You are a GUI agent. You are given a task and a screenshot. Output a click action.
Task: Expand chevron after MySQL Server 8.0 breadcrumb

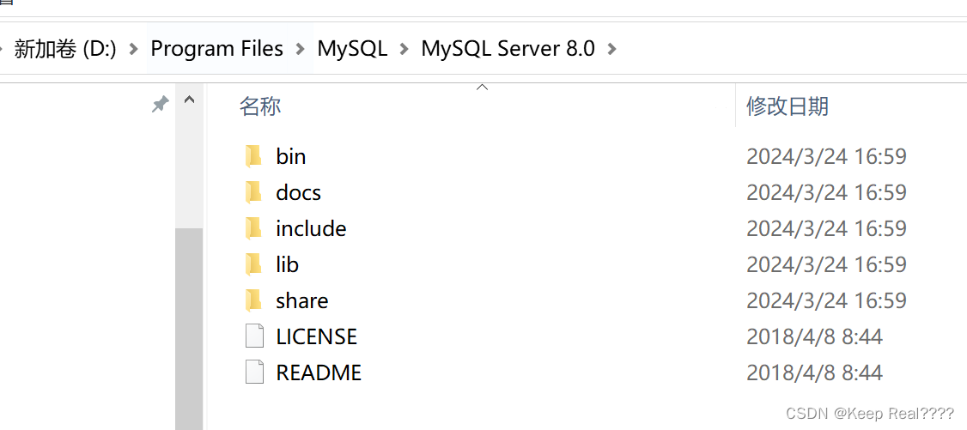click(611, 49)
